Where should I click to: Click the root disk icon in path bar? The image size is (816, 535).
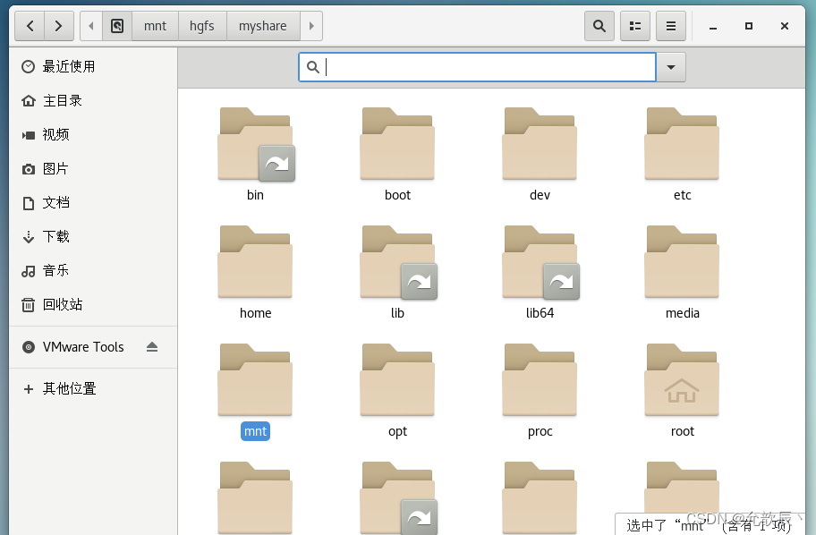pos(117,26)
